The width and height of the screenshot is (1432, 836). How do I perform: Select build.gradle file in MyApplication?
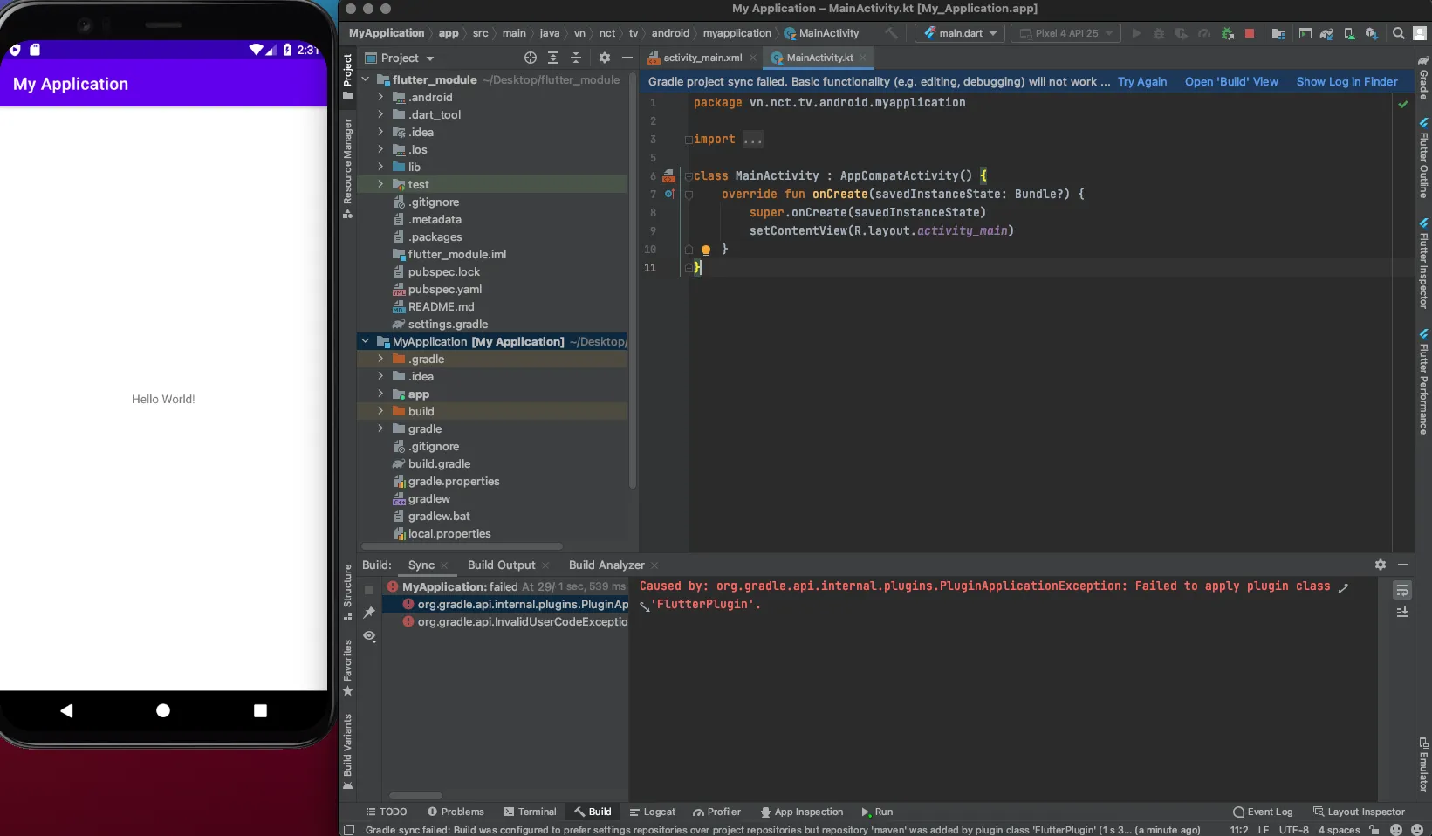(439, 464)
